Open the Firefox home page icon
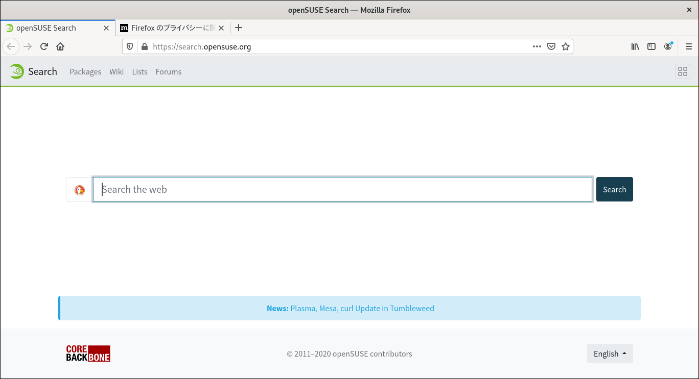This screenshot has width=699, height=379. (60, 46)
